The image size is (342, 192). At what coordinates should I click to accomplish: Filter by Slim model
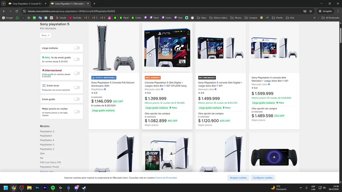[x=42, y=154]
